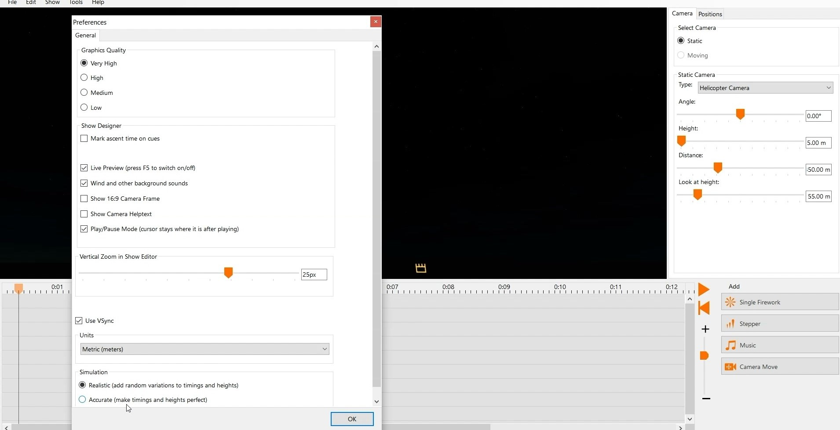Select Very High graphics quality

84,63
